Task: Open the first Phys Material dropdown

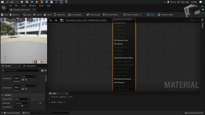Action: pos(29,77)
